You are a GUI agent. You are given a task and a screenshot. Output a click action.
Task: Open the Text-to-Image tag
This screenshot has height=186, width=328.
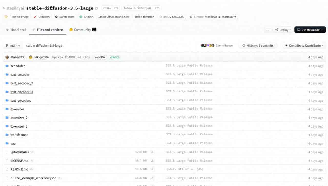(x=17, y=17)
